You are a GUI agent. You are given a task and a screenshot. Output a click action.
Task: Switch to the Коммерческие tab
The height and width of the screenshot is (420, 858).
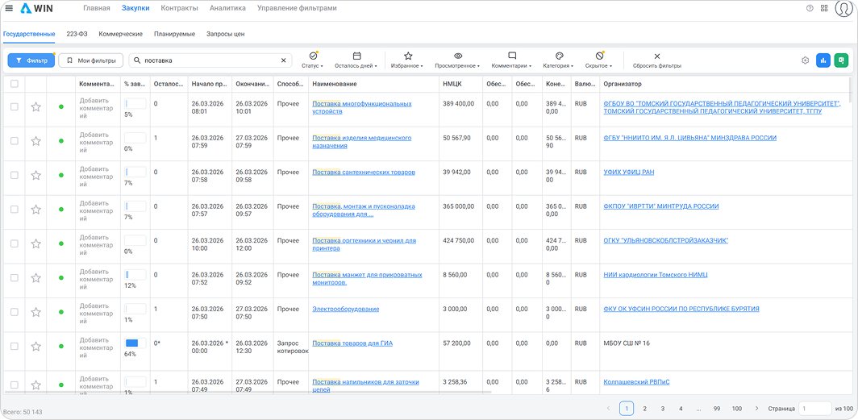[120, 34]
